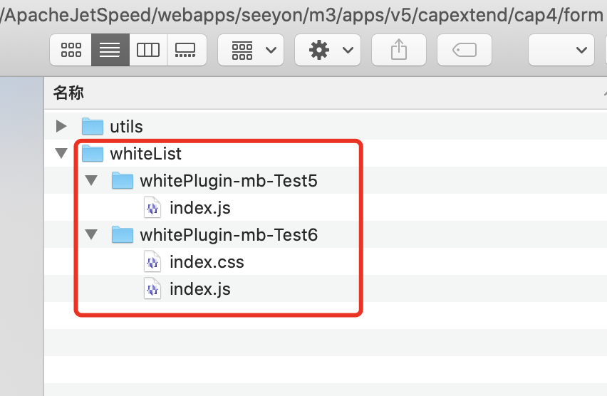Image resolution: width=607 pixels, height=396 pixels.
Task: Open the group-by arrangement dropdown
Action: tap(251, 50)
